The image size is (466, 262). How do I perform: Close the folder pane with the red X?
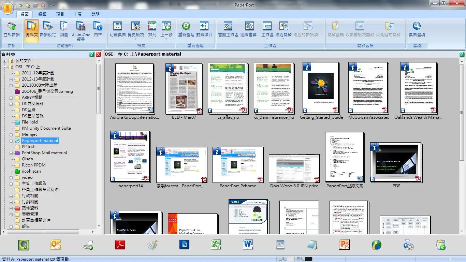98,54
